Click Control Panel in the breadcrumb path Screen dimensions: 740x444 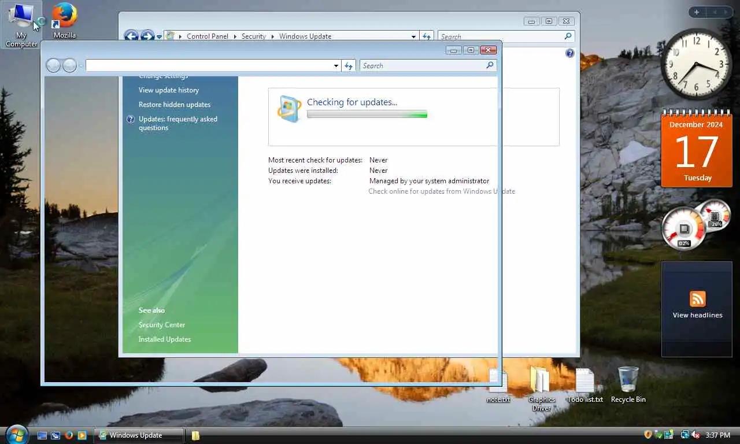pos(208,36)
